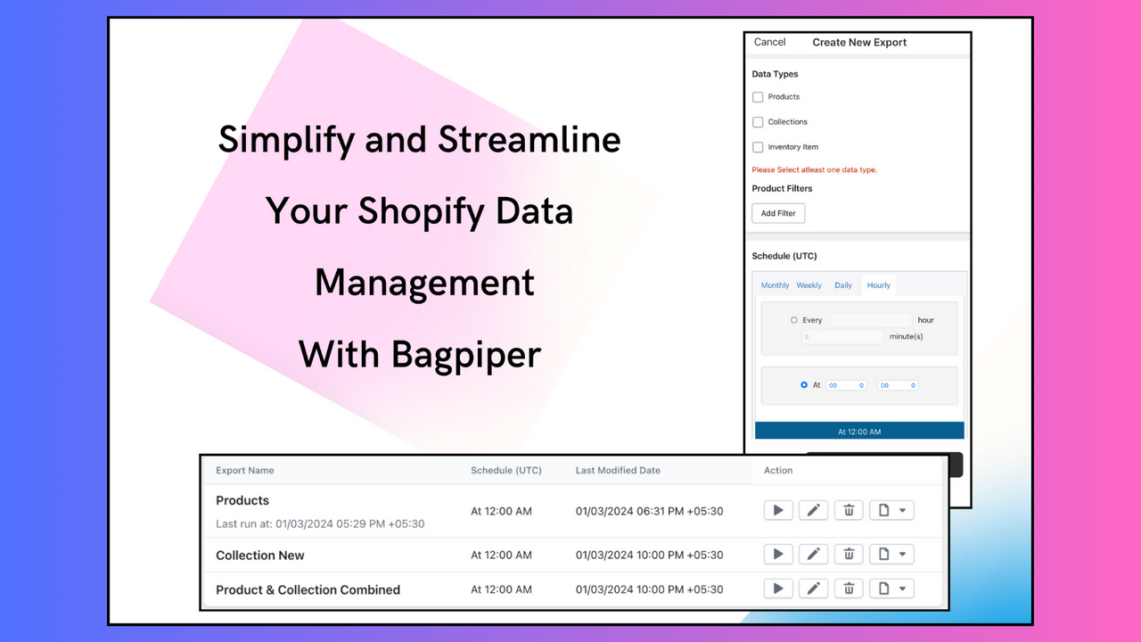Image resolution: width=1141 pixels, height=642 pixels.
Task: Open file dropdown for Product & Collection Combined
Action: [x=891, y=588]
